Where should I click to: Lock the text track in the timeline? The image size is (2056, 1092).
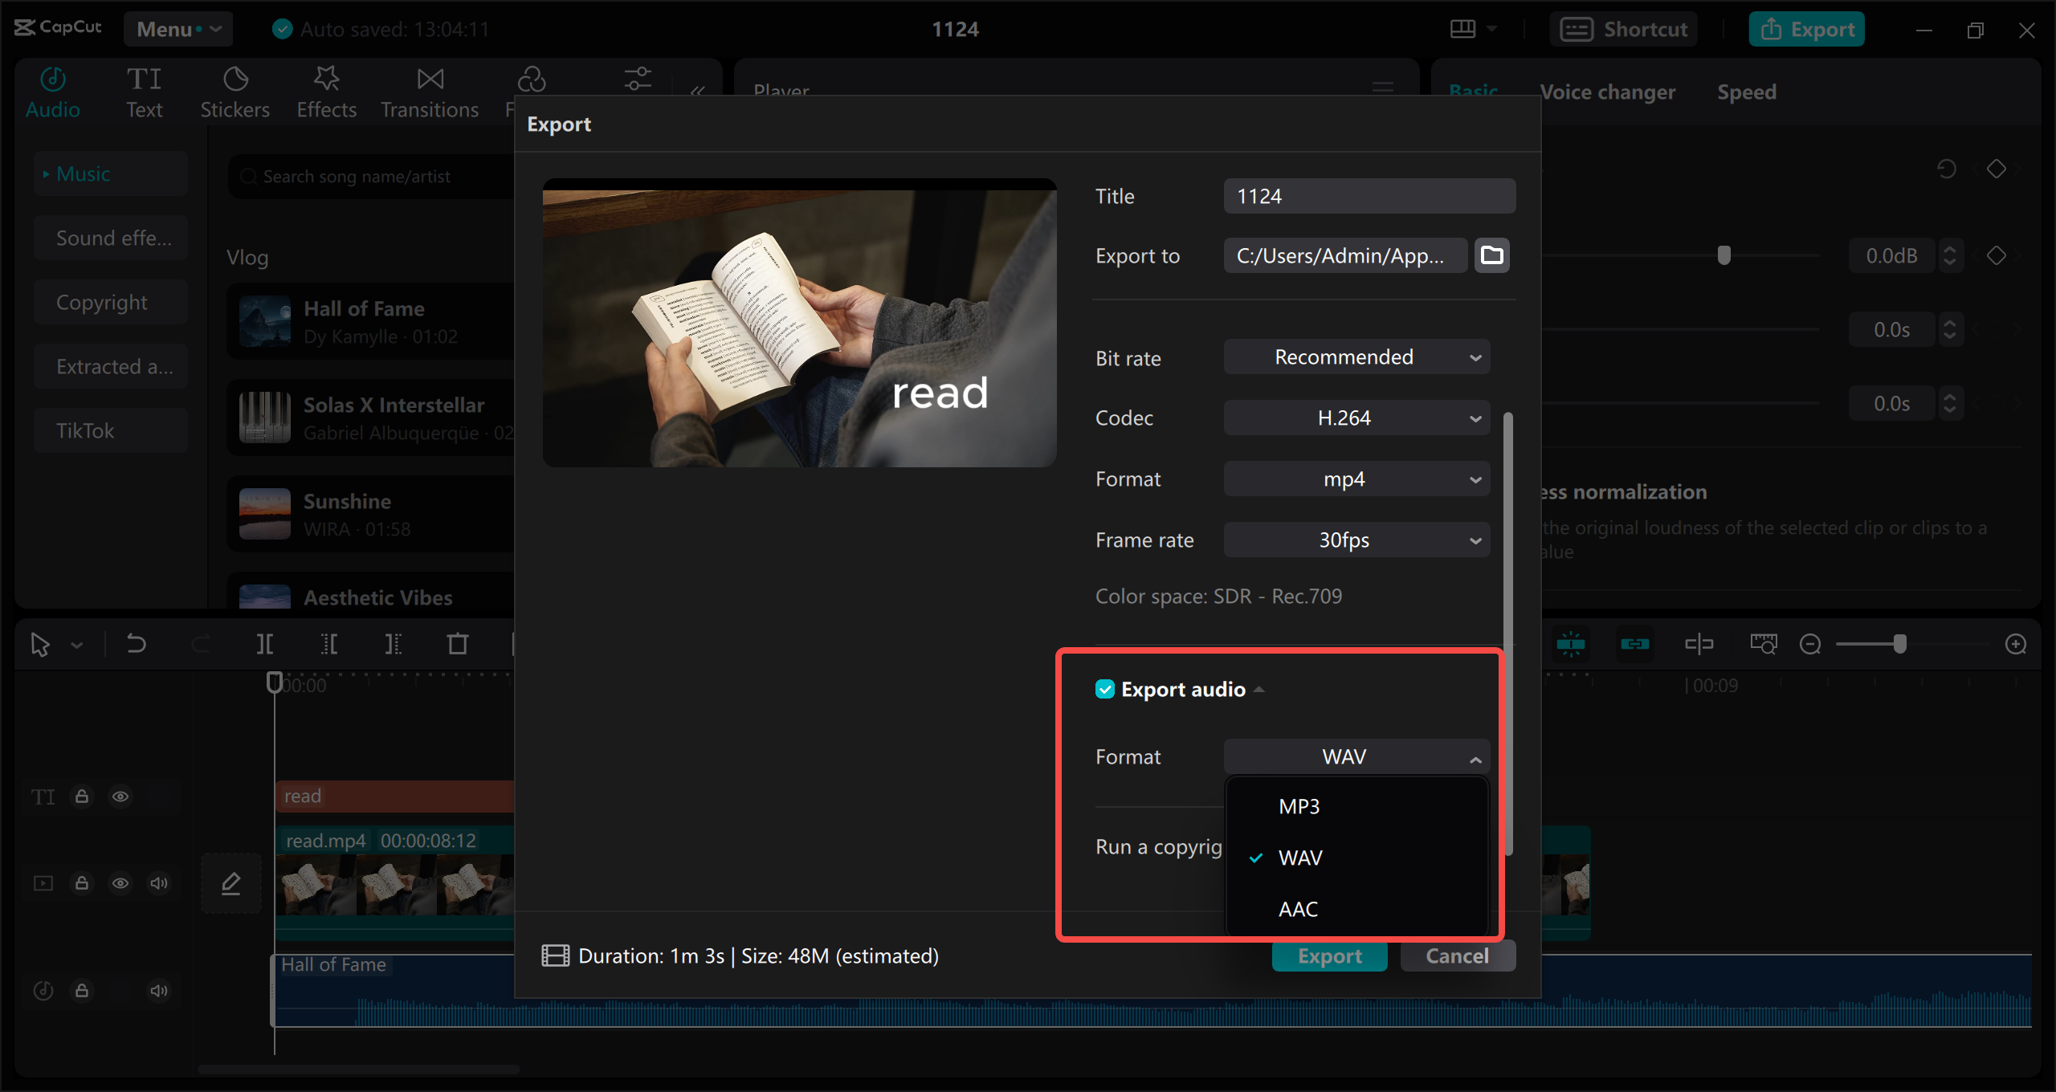pyautogui.click(x=82, y=797)
